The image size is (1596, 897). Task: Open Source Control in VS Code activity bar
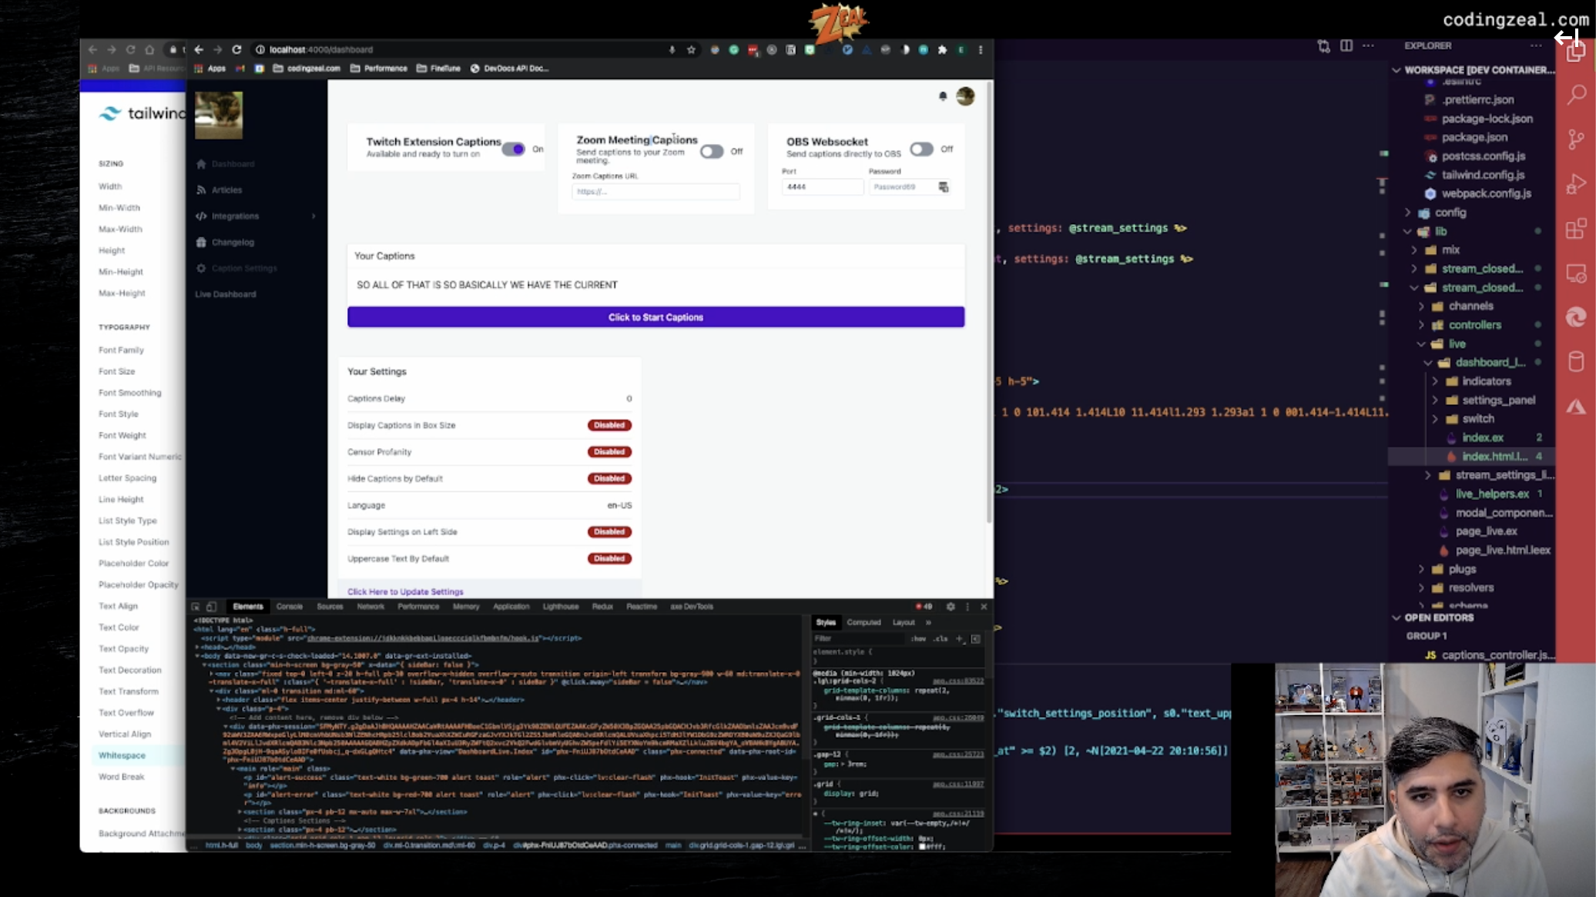pyautogui.click(x=1576, y=139)
